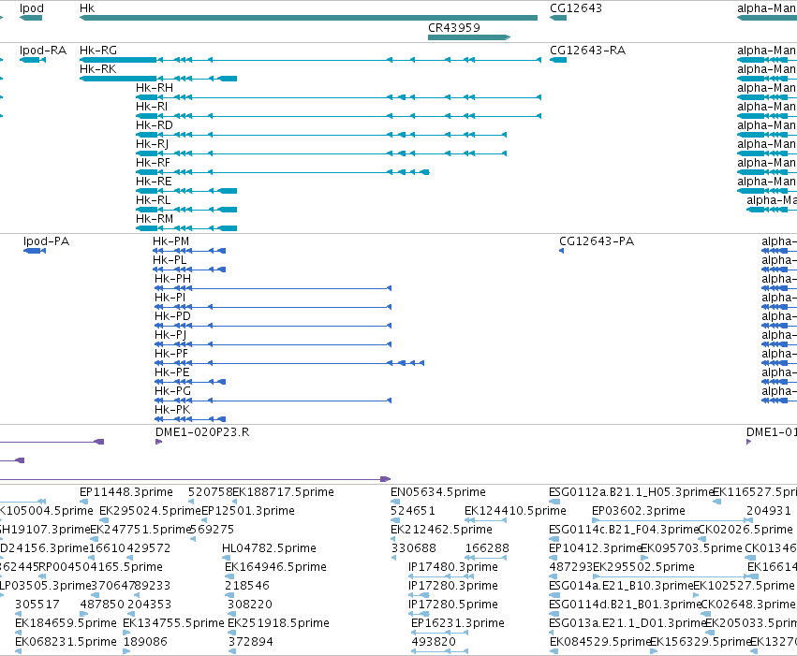Select the Hk-PG protein label
Screen dimensions: 797x656
tap(173, 391)
